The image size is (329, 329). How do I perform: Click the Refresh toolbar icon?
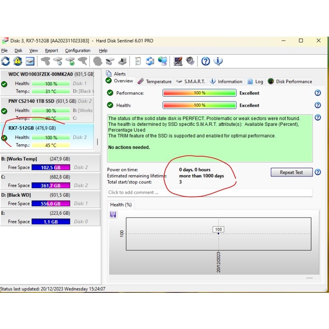[x=5, y=61]
